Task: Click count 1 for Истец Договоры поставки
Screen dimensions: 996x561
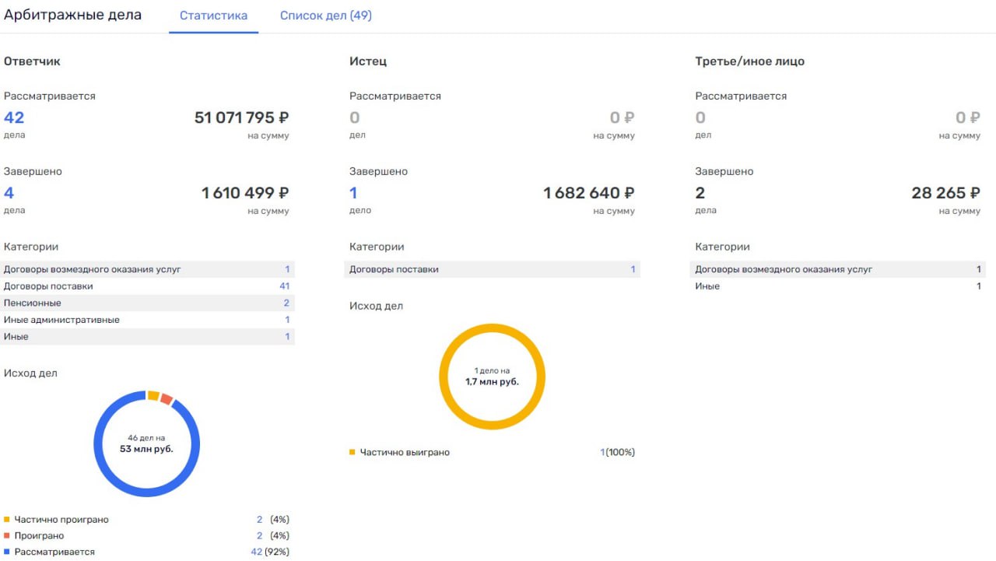Action: pos(633,269)
